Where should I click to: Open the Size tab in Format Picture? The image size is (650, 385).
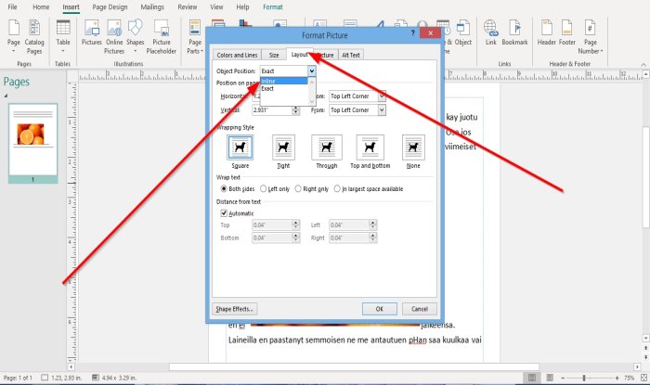pos(274,55)
